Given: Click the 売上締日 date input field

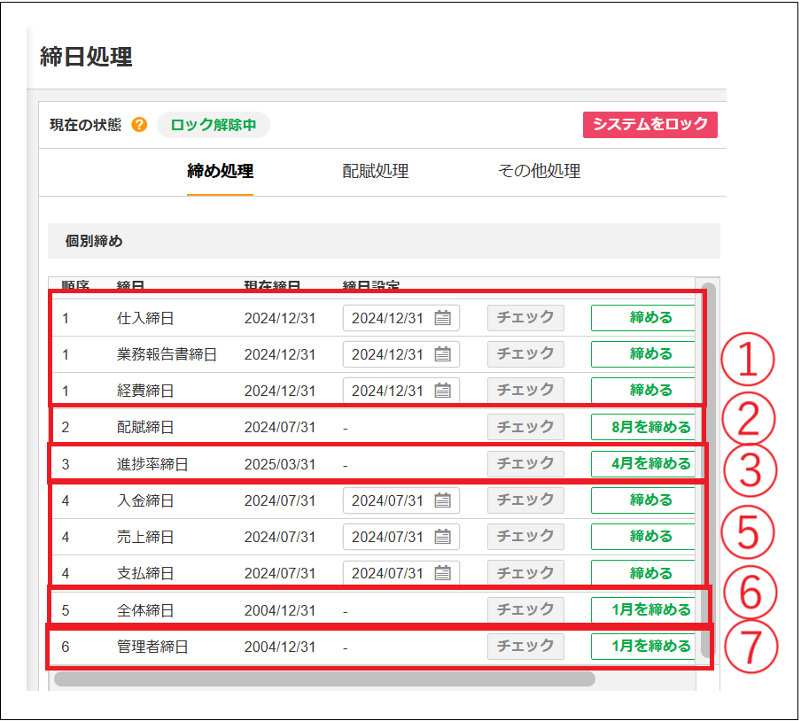Looking at the screenshot, I should coord(388,537).
